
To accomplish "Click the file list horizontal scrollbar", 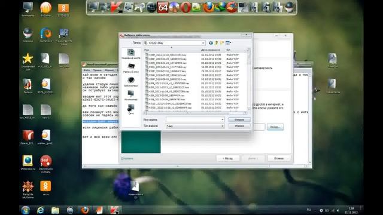I will (195, 113).
